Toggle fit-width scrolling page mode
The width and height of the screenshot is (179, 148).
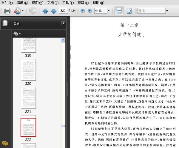click(x=119, y=11)
